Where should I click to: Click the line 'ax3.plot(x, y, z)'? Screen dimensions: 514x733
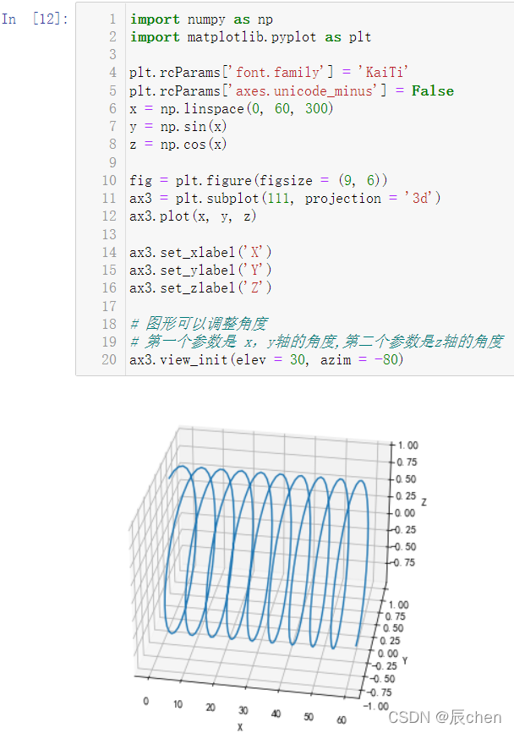click(193, 216)
